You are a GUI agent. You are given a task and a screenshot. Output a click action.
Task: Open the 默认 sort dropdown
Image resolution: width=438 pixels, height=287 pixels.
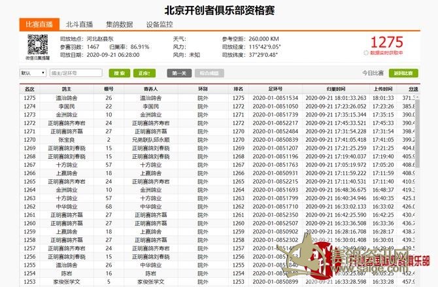[x=33, y=73]
